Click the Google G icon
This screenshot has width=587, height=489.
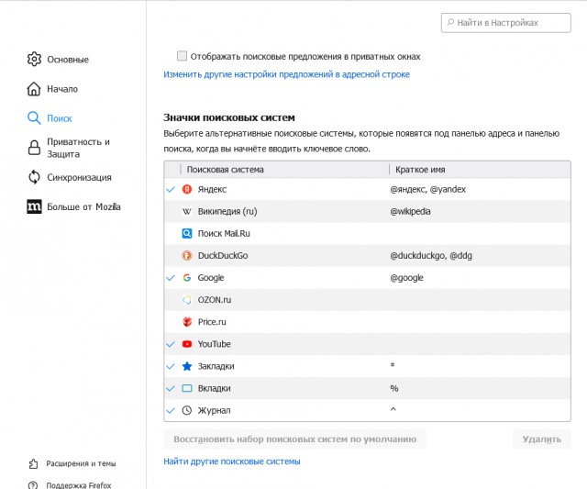(x=187, y=277)
